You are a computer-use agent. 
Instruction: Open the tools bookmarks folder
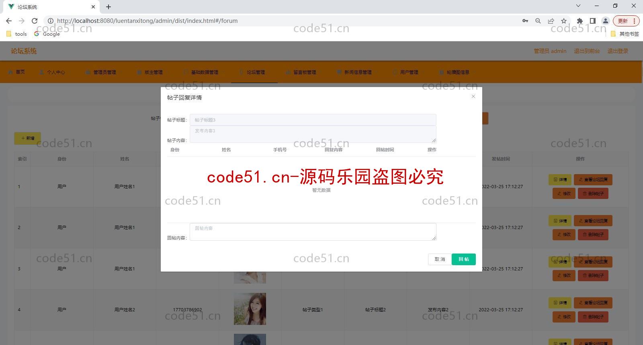[17, 34]
